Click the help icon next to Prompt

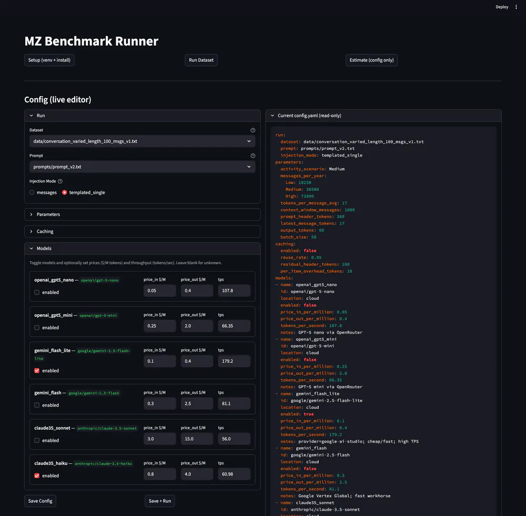click(x=252, y=156)
